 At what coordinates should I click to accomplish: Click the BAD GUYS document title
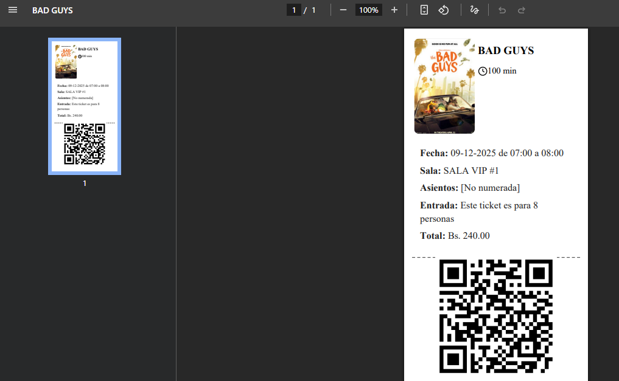pos(52,10)
